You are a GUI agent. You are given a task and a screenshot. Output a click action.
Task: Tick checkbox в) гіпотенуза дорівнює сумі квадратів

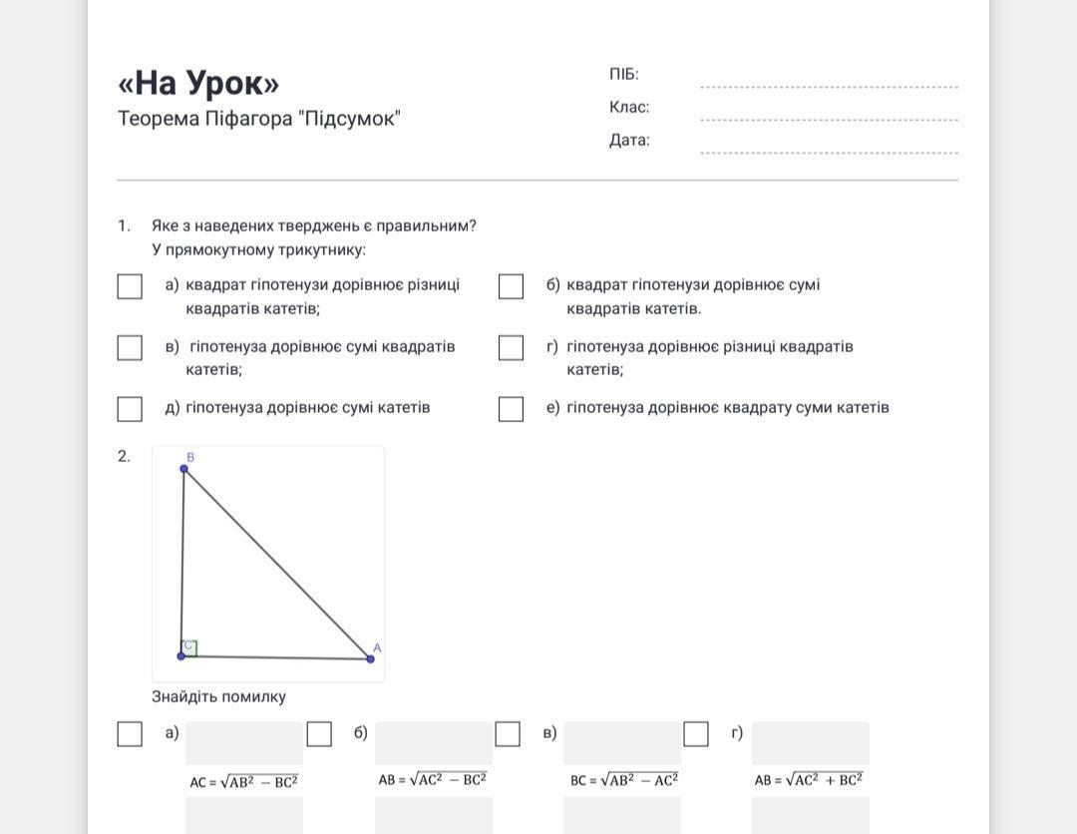click(130, 347)
